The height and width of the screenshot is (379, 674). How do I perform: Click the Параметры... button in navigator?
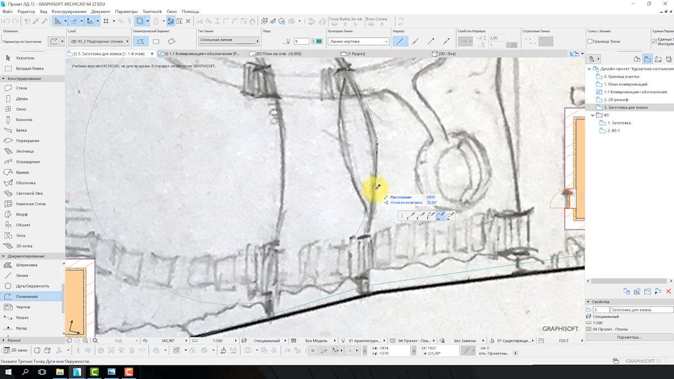coord(629,337)
